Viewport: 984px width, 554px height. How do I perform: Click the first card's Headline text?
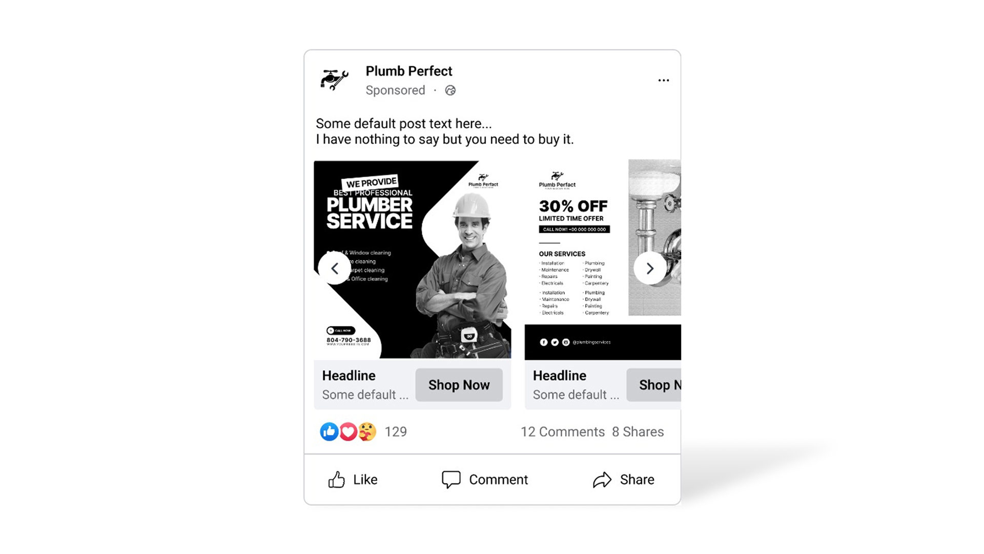click(349, 375)
